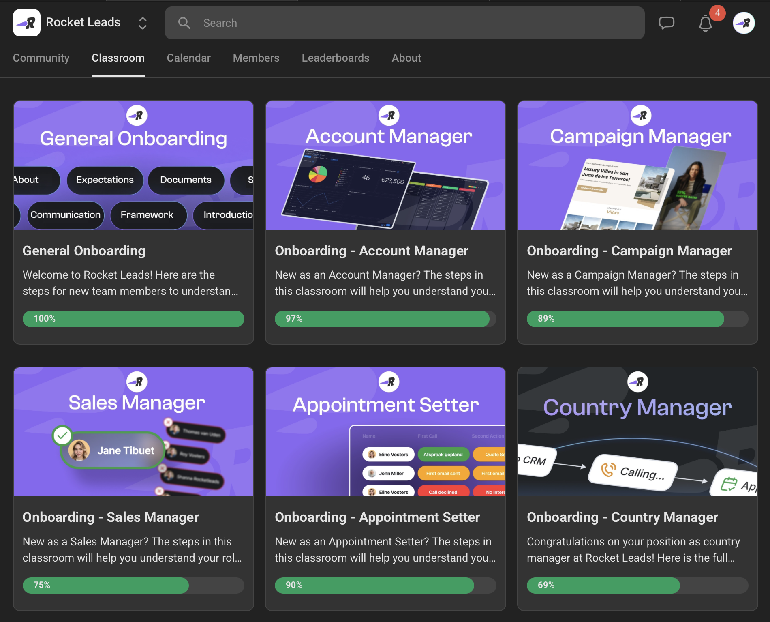Click the pie chart in Account Manager image
Screen dimensions: 770x622
coord(318,174)
